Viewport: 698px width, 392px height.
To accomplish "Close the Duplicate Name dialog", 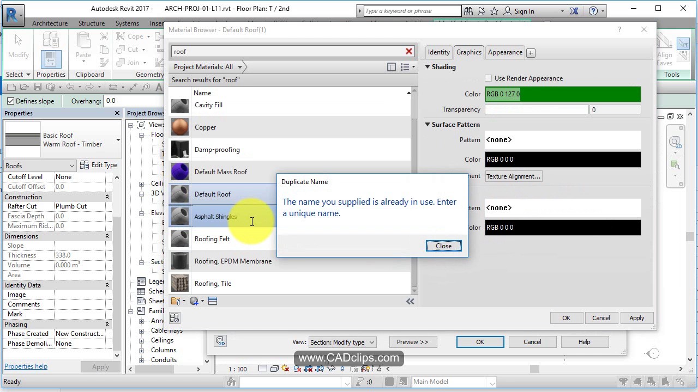I will tap(443, 246).
